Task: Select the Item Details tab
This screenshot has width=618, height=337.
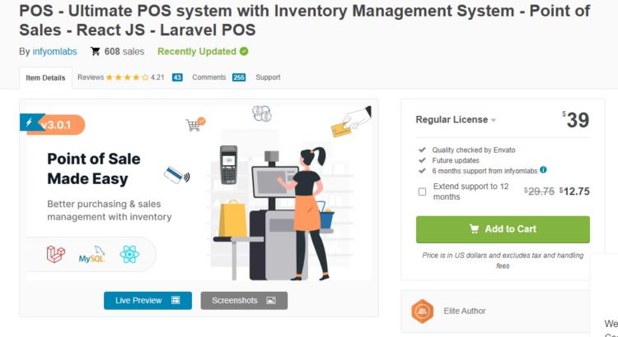Action: [x=45, y=78]
